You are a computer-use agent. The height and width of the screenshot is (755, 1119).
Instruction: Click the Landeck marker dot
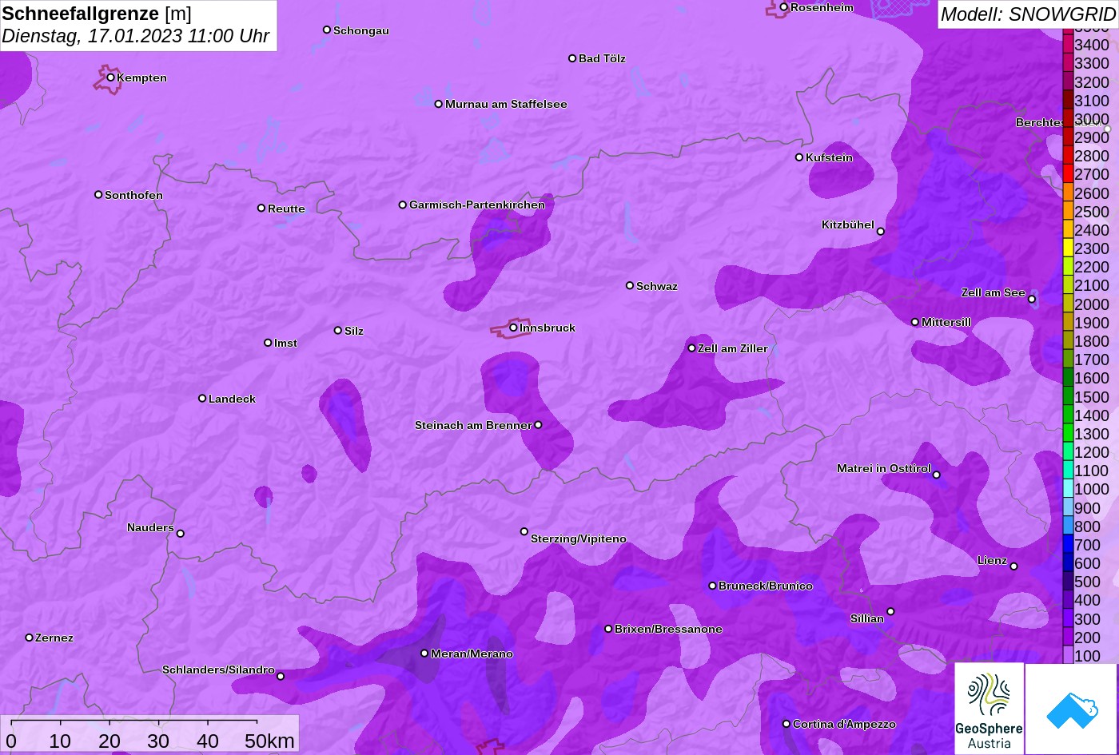[202, 399]
